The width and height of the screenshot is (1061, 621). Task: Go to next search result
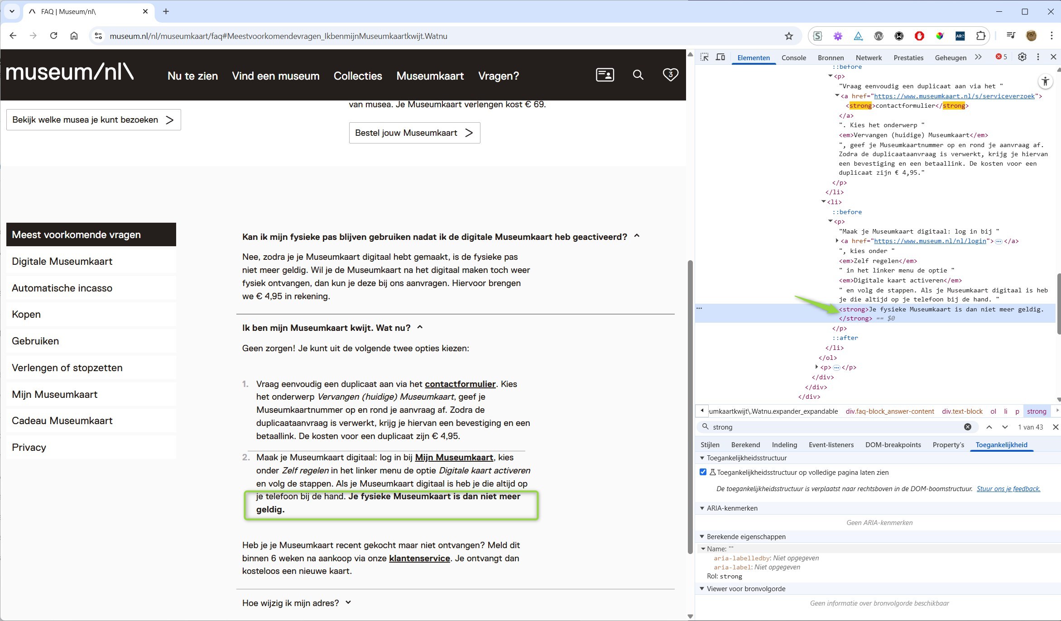(x=1005, y=427)
